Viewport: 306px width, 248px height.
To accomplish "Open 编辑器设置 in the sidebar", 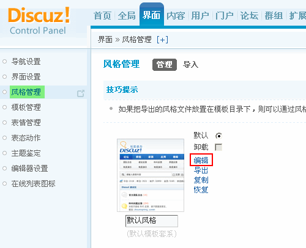I will coord(29,169).
